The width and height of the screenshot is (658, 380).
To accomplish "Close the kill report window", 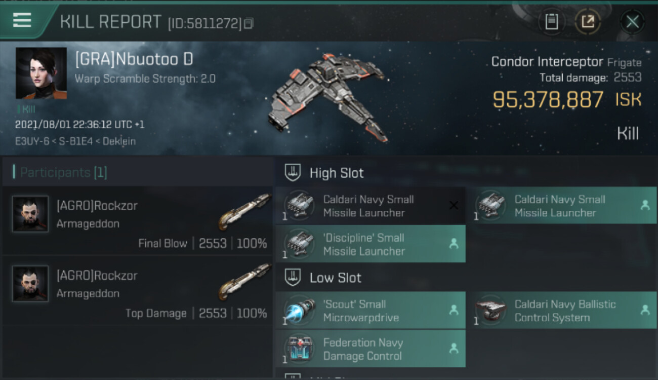I will click(x=632, y=22).
